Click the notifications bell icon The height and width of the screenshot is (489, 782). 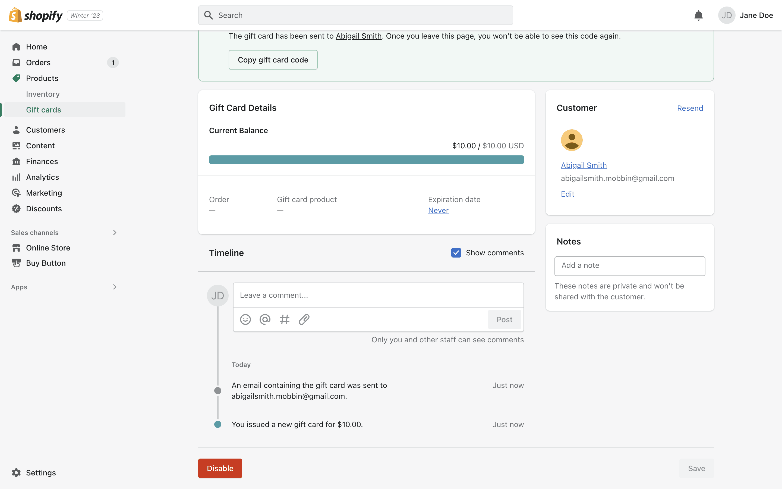698,15
